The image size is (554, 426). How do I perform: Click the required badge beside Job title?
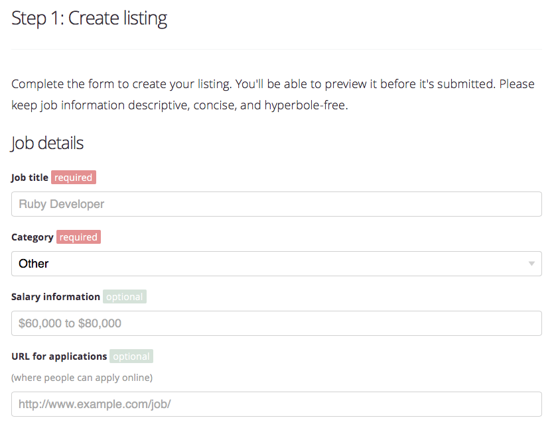pos(74,178)
